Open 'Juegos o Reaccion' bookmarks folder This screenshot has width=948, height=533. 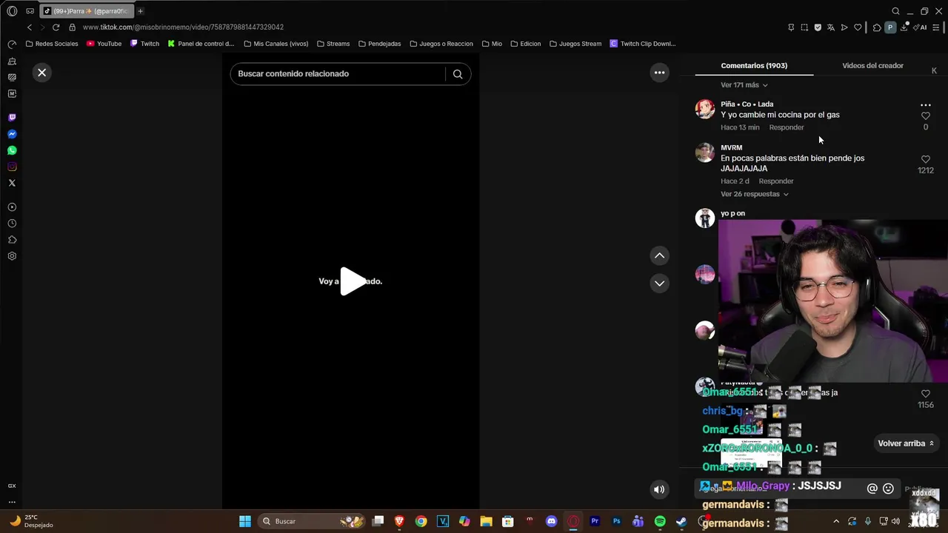[x=441, y=44]
